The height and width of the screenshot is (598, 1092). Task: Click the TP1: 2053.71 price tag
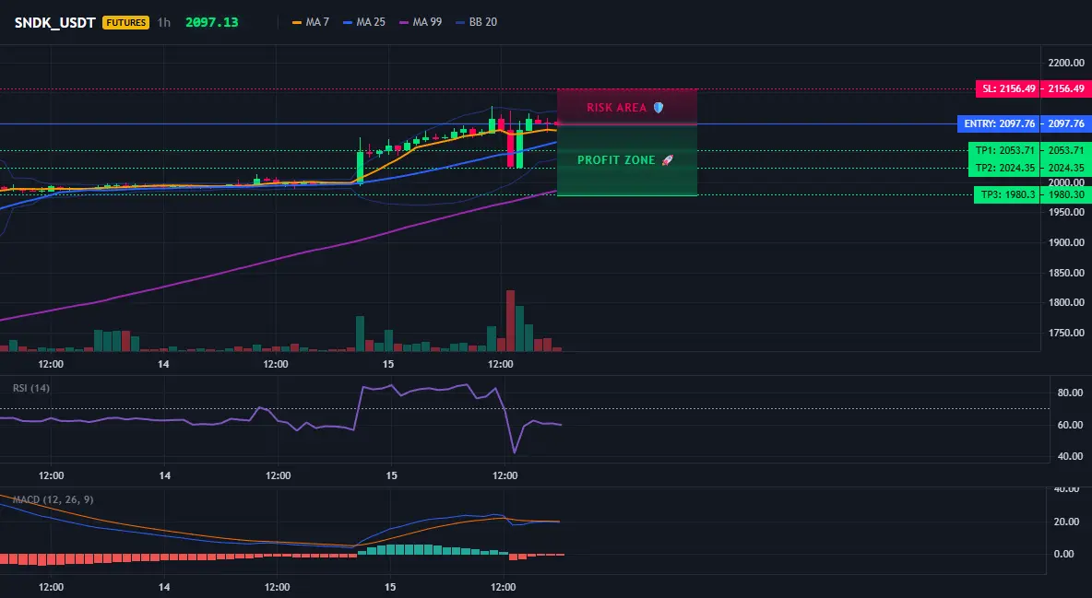click(1004, 150)
